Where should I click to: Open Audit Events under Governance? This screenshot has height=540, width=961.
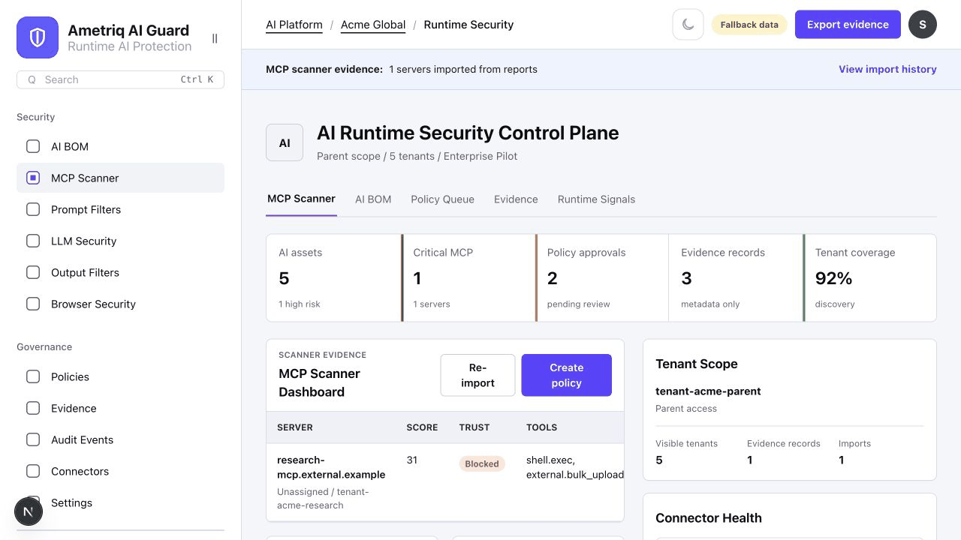click(120, 439)
